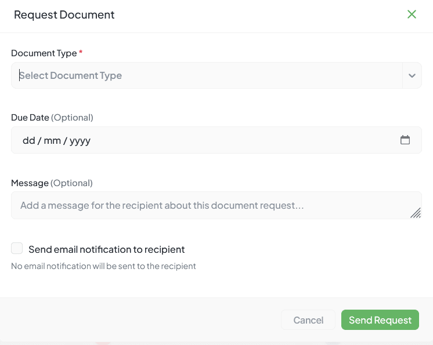Click the 'No email notification' helper text
433x345 pixels.
click(103, 266)
